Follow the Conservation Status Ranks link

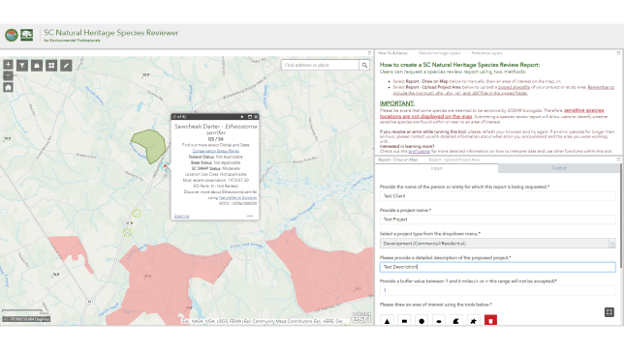[x=215, y=151]
